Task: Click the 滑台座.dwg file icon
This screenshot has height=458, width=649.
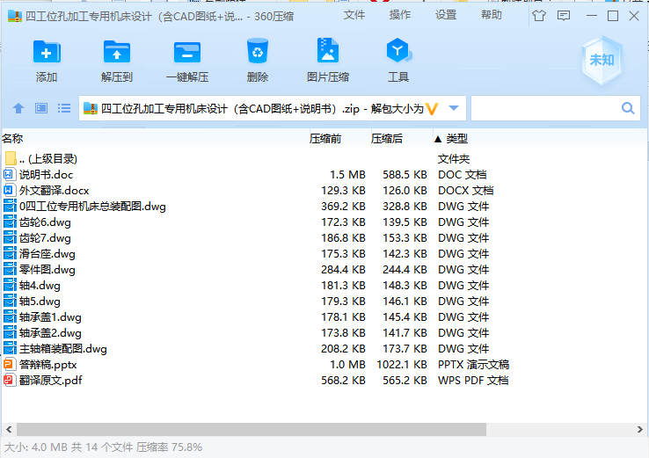Action: pyautogui.click(x=10, y=254)
